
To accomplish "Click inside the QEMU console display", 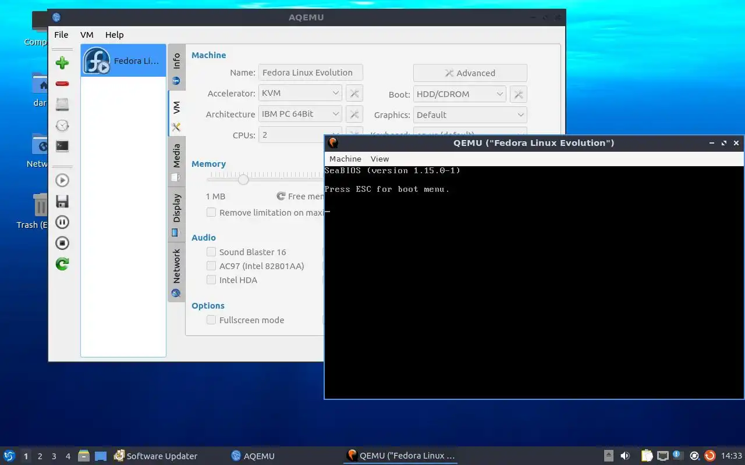I will tap(534, 282).
